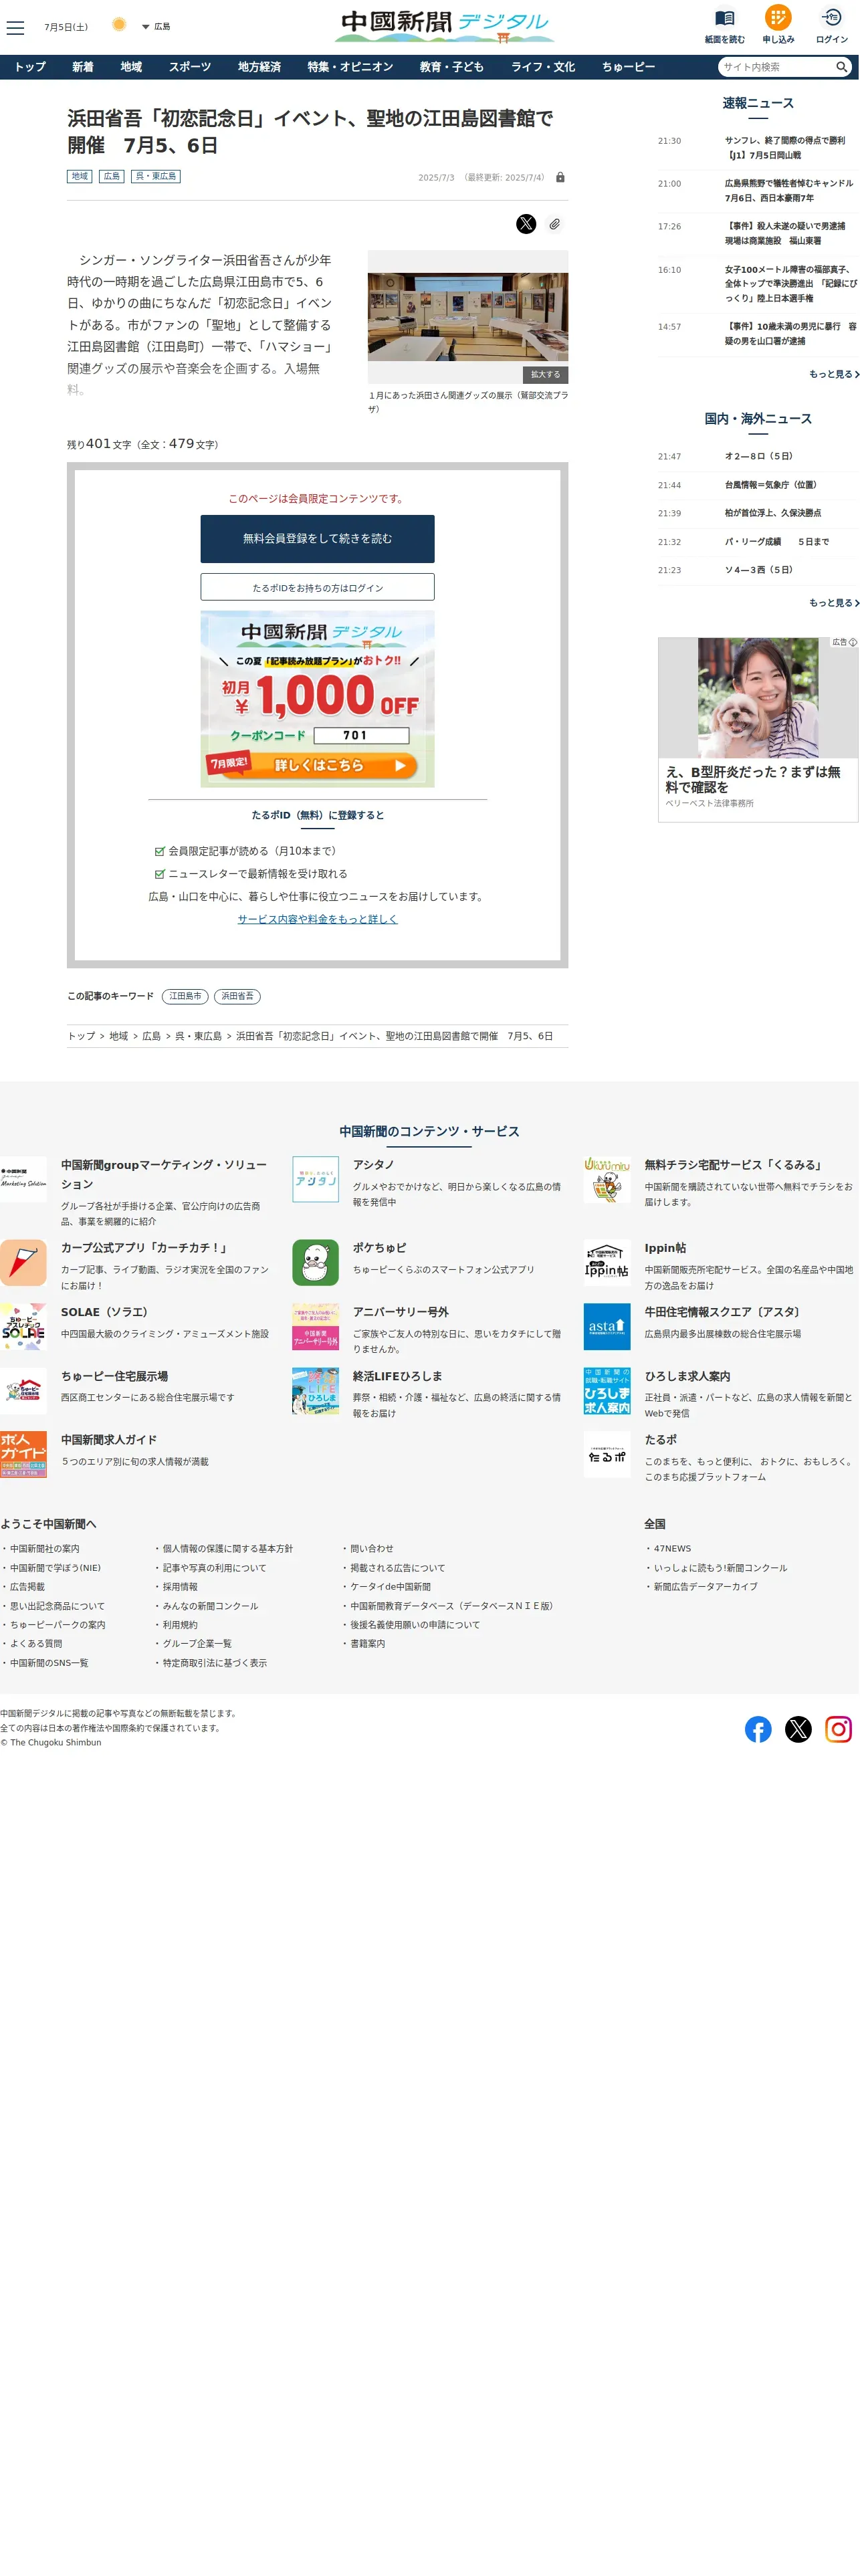Open 47NEWS footer link

pyautogui.click(x=672, y=1549)
